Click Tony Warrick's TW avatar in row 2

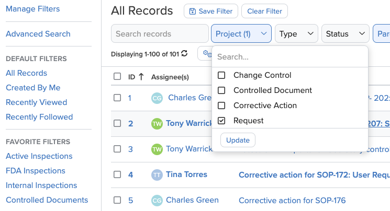(157, 124)
